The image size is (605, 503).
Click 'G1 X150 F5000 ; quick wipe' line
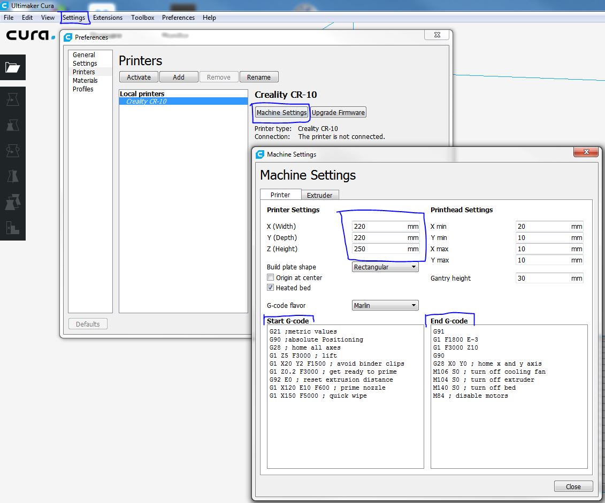coord(318,396)
